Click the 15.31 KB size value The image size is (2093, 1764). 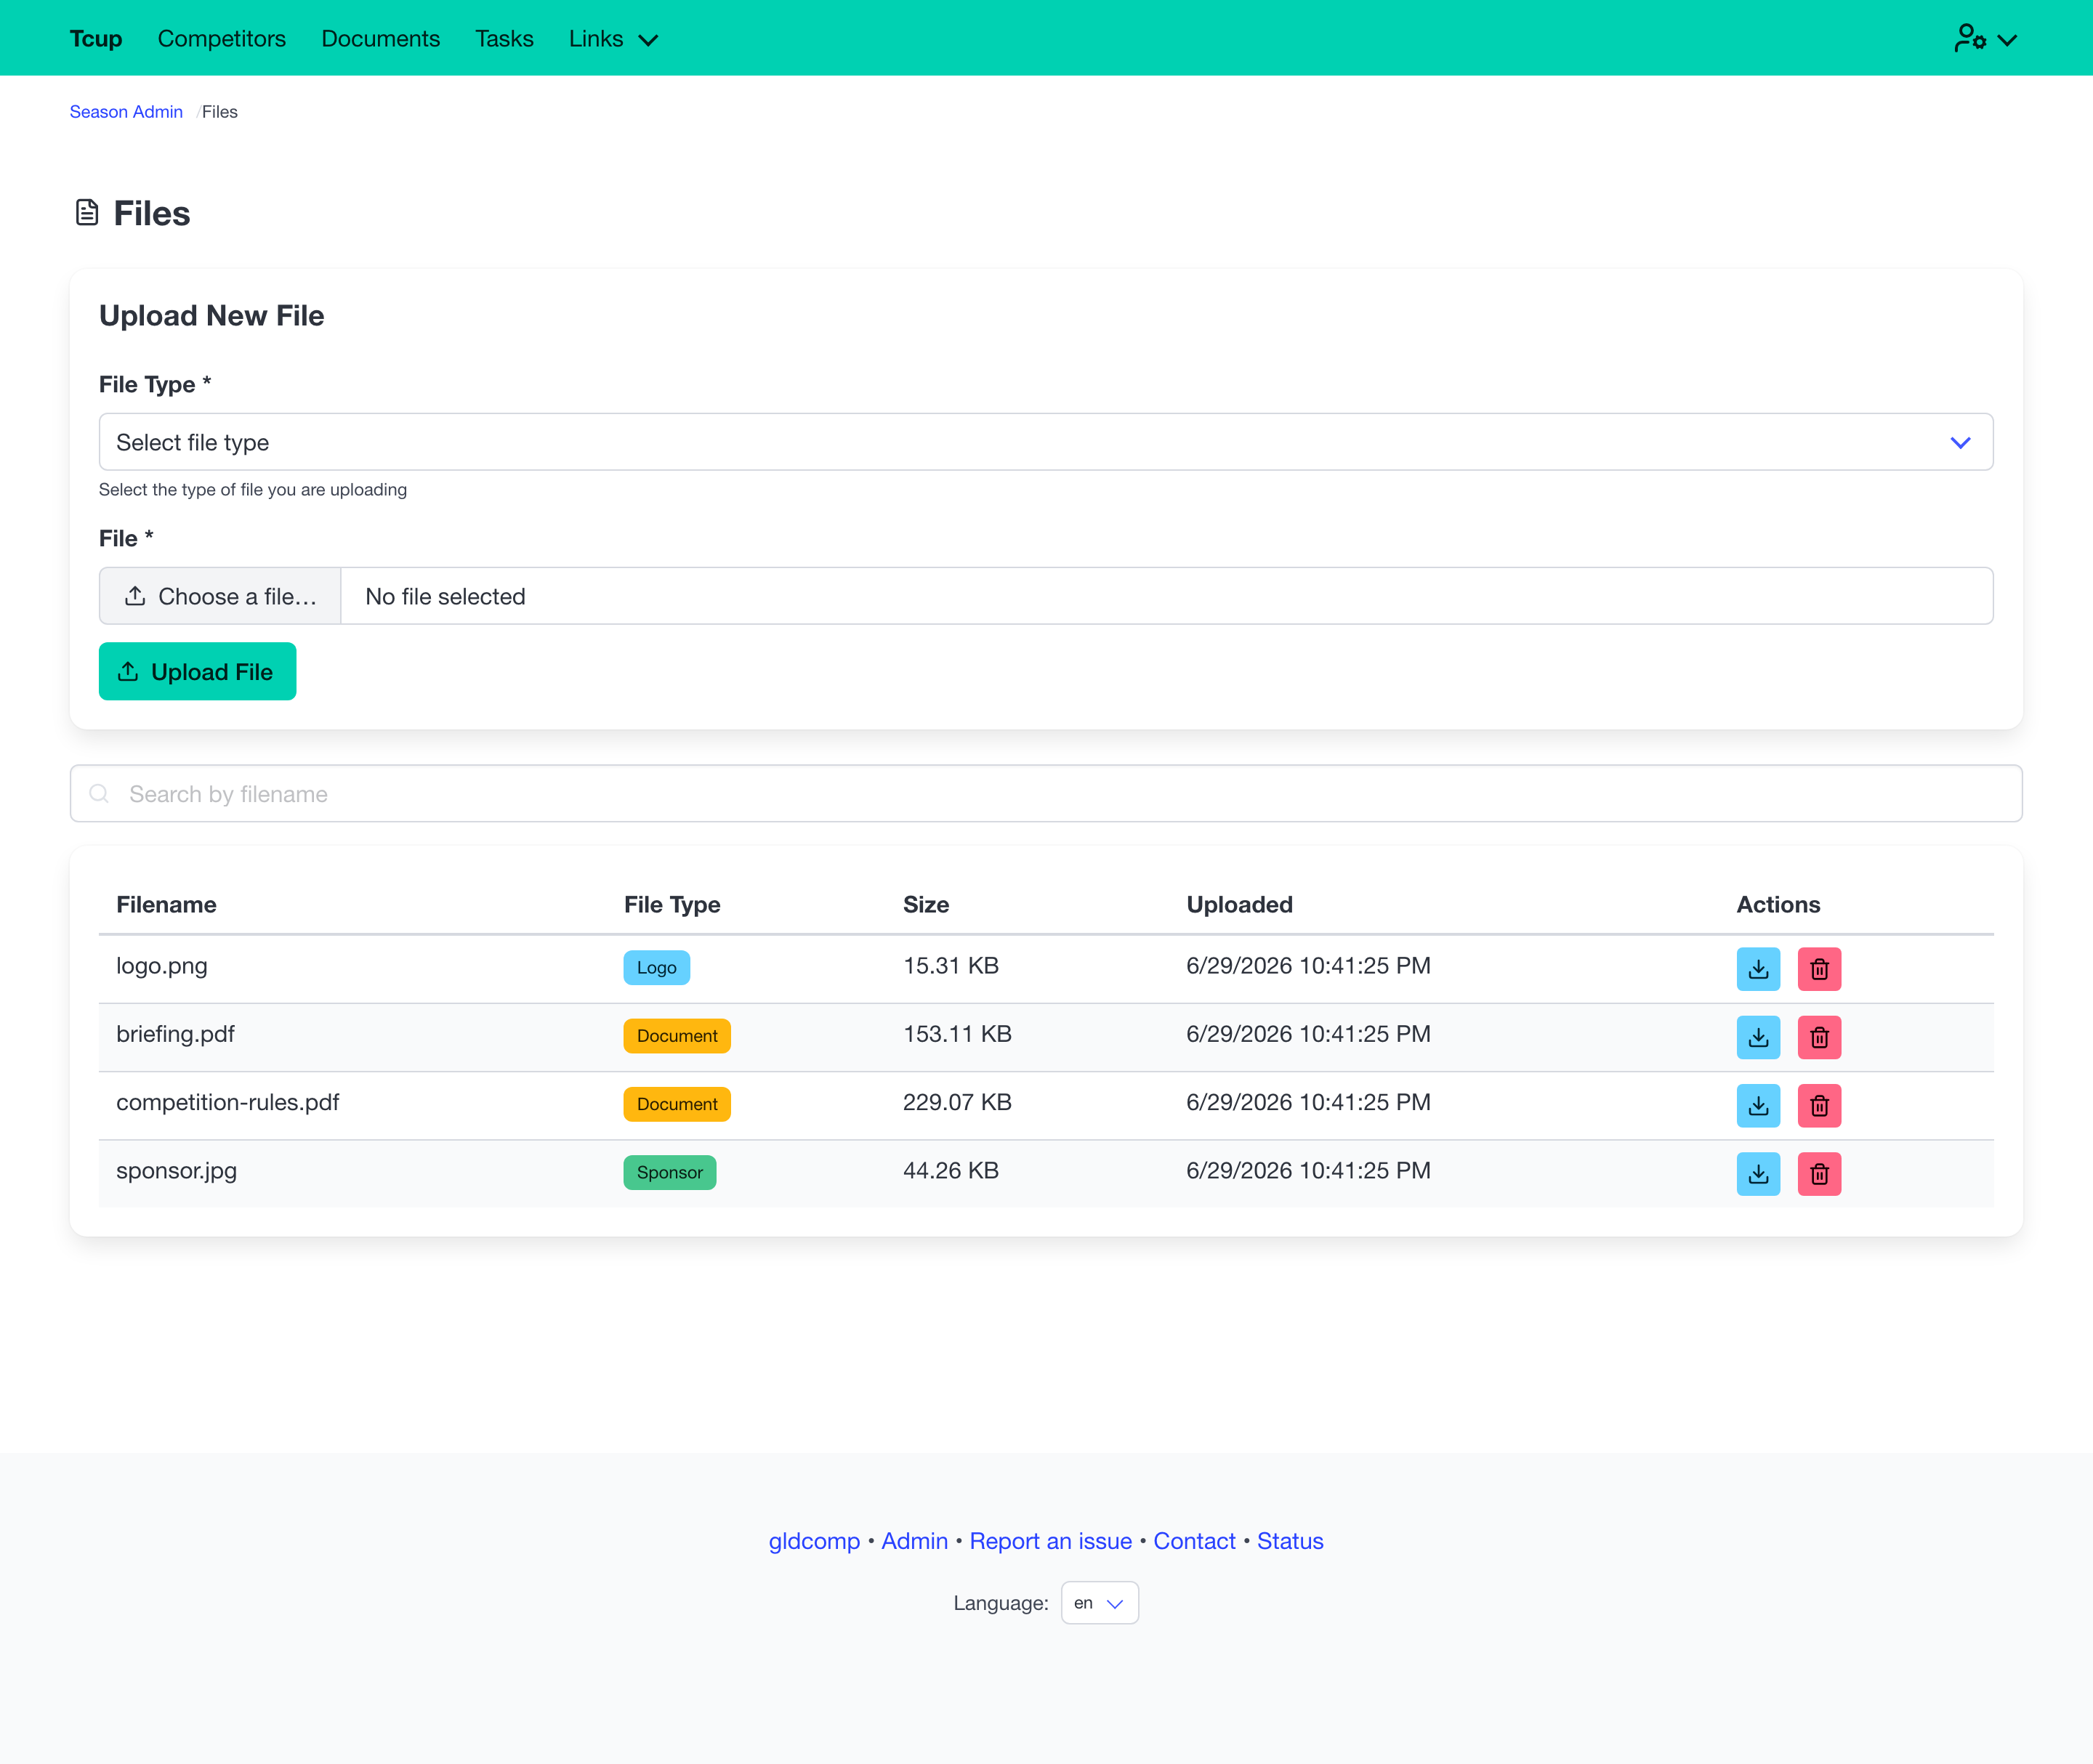point(951,966)
